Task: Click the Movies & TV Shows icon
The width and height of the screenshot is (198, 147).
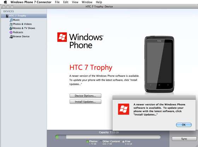Action: pyautogui.click(x=11, y=28)
